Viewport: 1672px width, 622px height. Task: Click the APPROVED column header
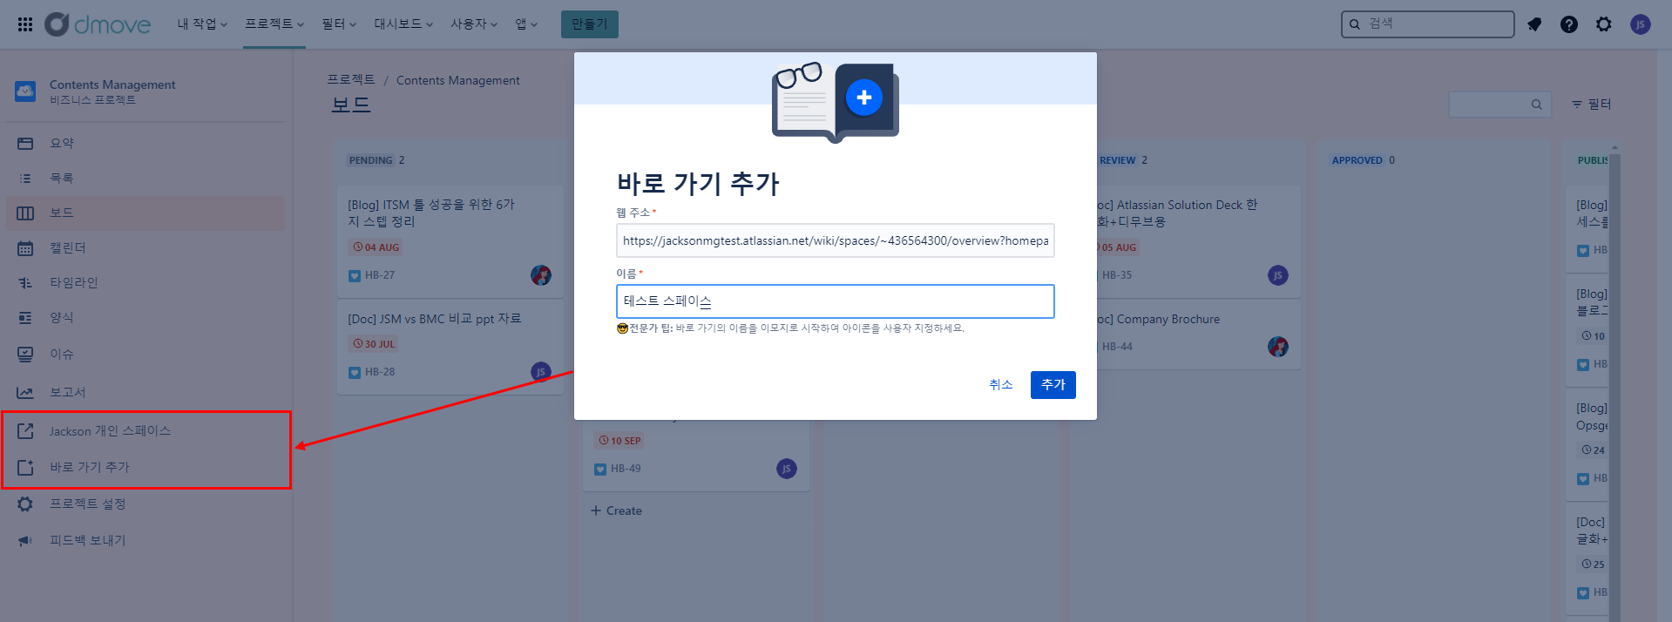tap(1357, 160)
